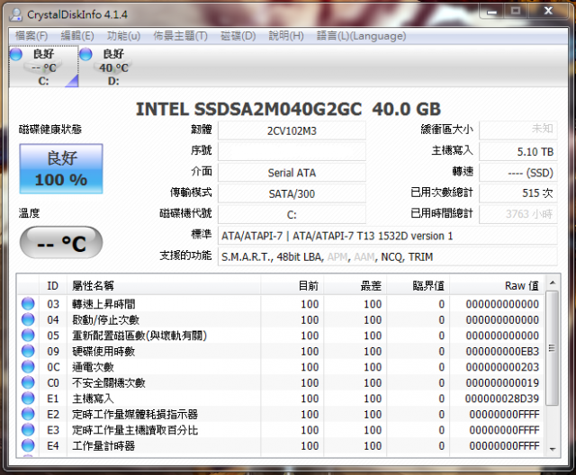Click the 臨界值 column header
576x475 pixels.
pos(418,285)
